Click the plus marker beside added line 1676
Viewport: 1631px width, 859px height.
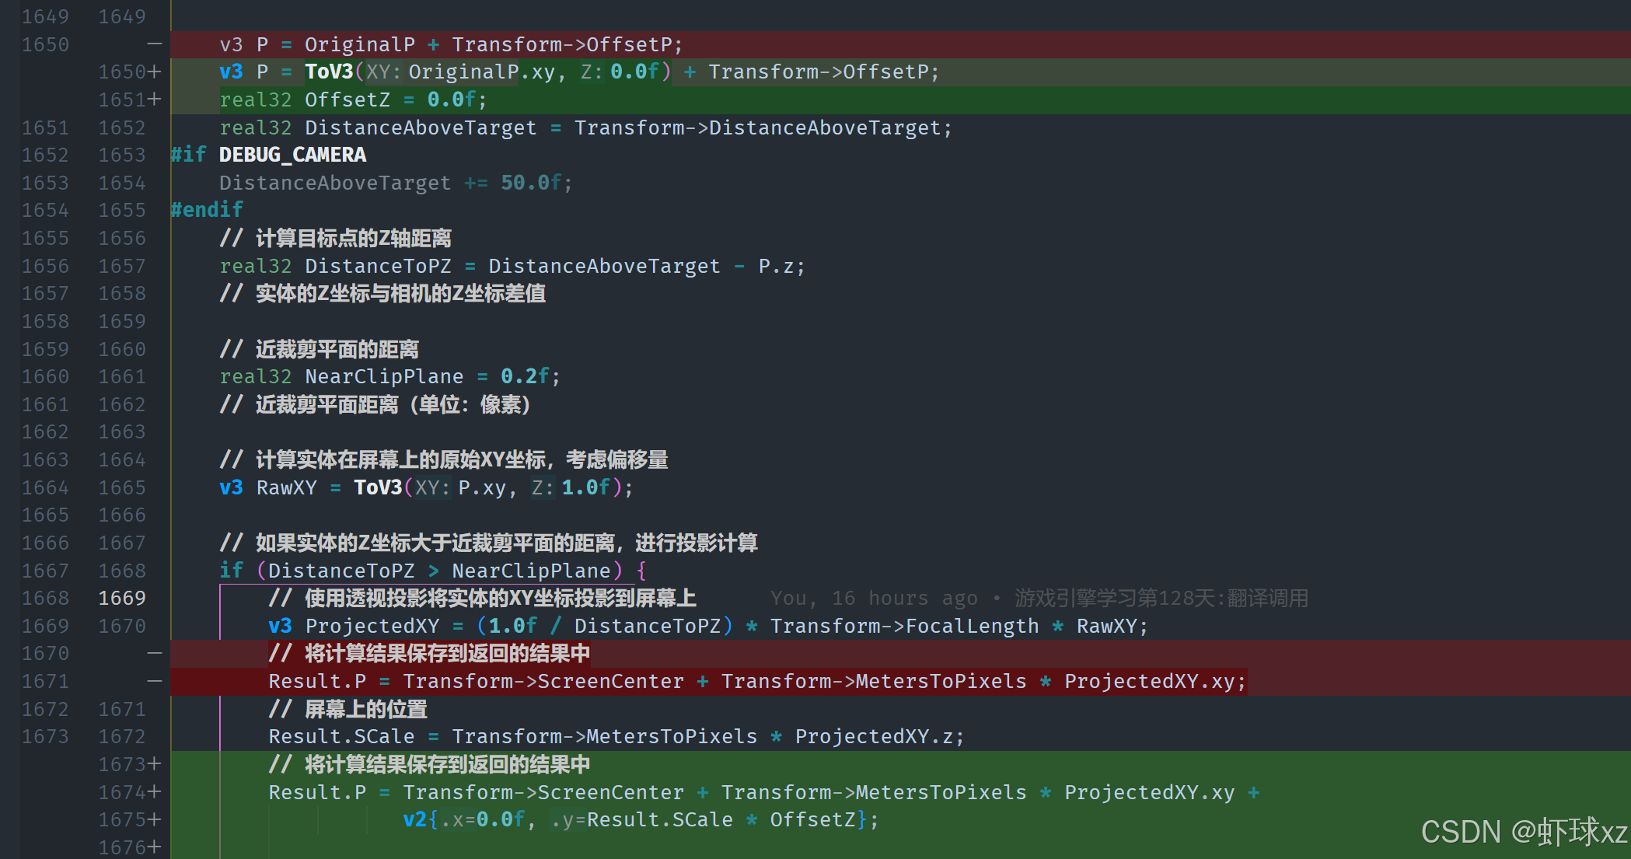click(x=154, y=847)
